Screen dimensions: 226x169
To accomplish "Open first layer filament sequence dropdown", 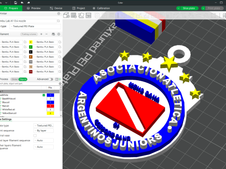I will click(x=43, y=140).
